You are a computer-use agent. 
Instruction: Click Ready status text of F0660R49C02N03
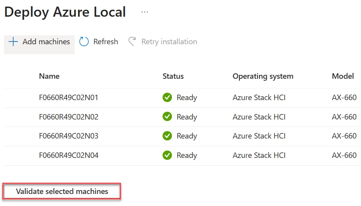point(187,136)
